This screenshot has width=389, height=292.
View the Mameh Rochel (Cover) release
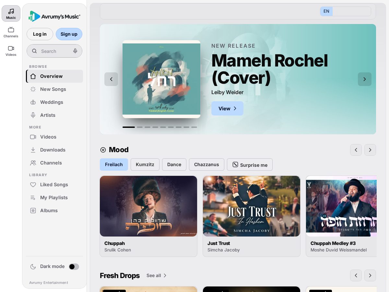pyautogui.click(x=227, y=108)
